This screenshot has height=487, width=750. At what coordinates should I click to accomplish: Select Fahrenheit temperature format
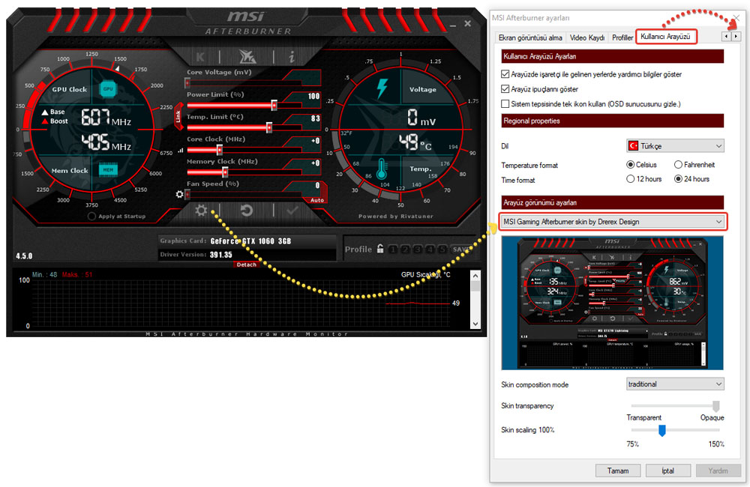pyautogui.click(x=678, y=165)
